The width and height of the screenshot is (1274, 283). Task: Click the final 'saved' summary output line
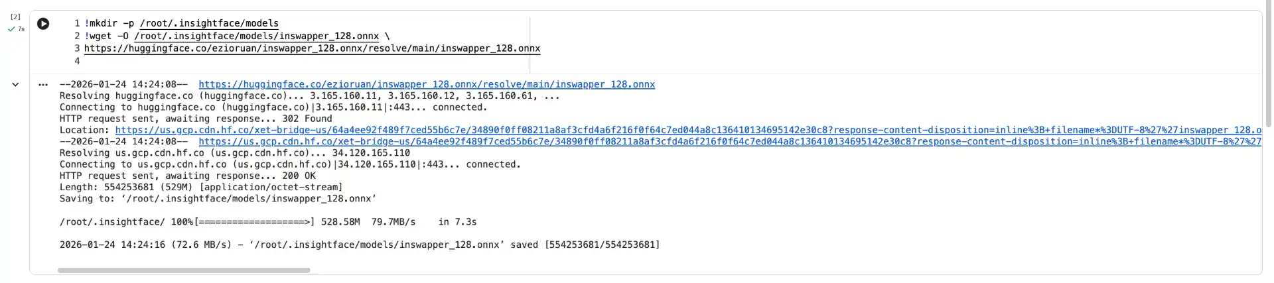359,245
